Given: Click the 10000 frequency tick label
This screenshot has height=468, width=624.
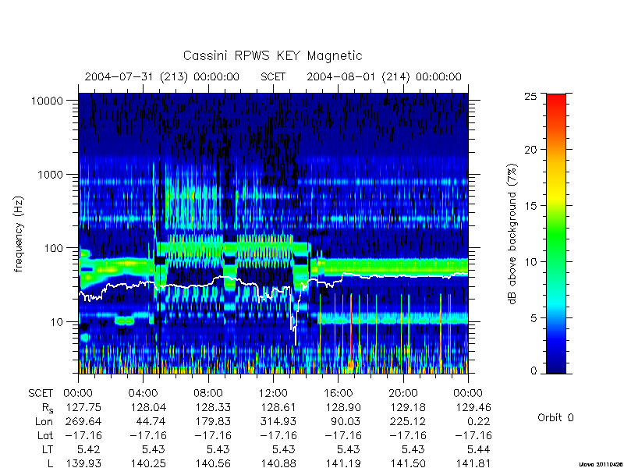Looking at the screenshot, I should (47, 101).
